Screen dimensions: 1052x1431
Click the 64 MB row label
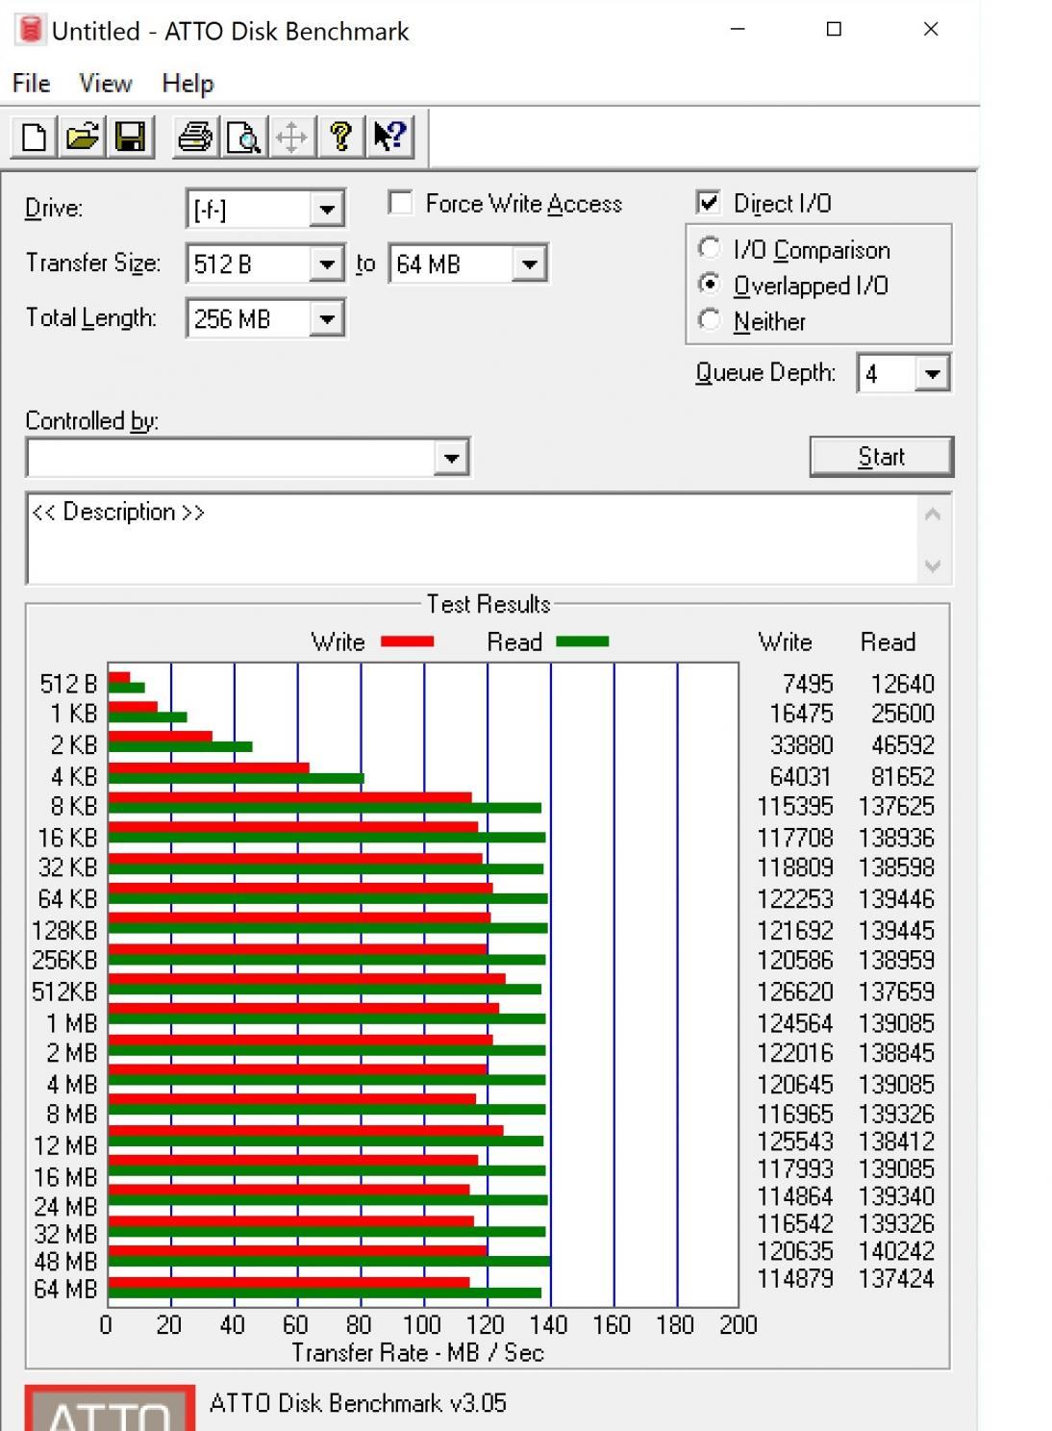tap(65, 1290)
